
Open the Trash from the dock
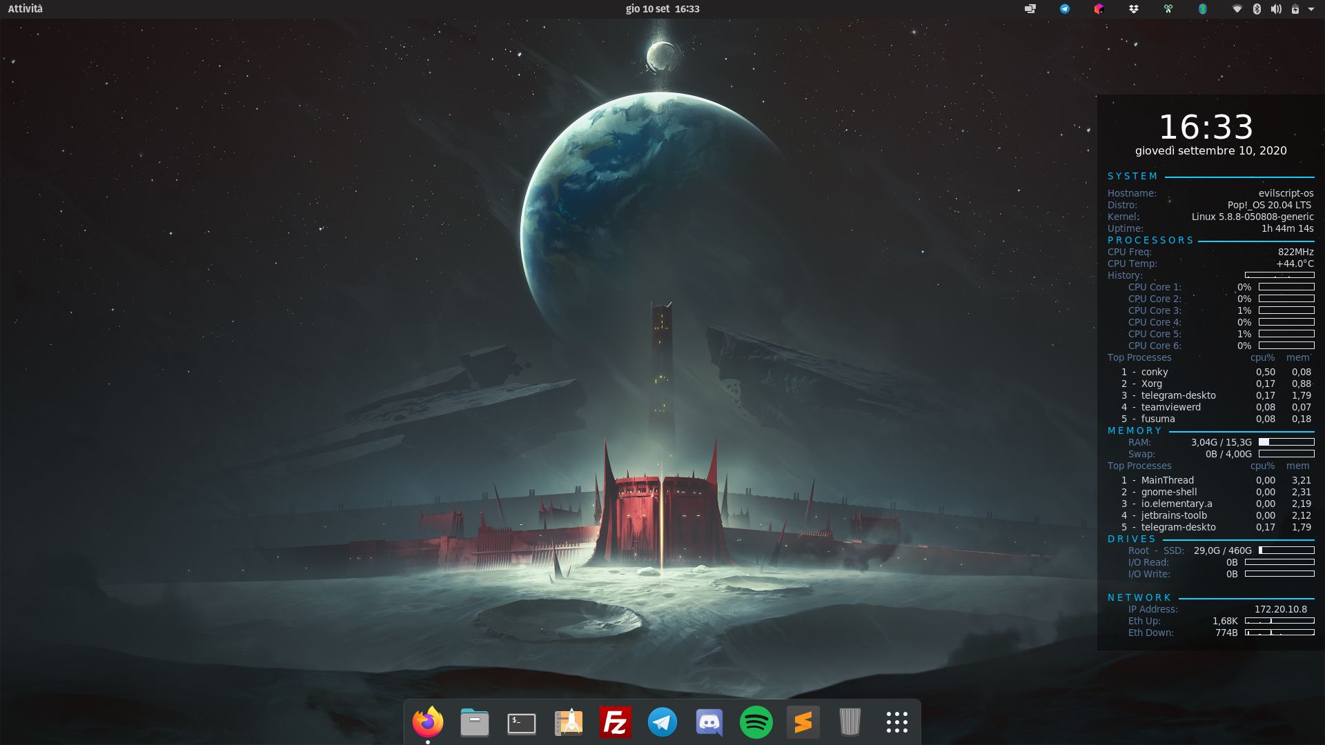pos(850,722)
